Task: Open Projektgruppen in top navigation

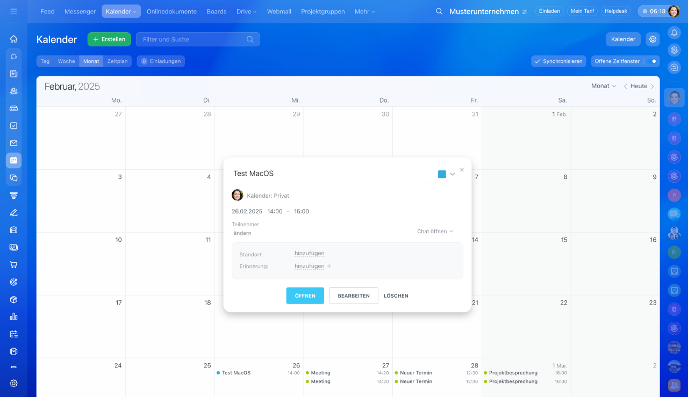Action: click(x=323, y=11)
